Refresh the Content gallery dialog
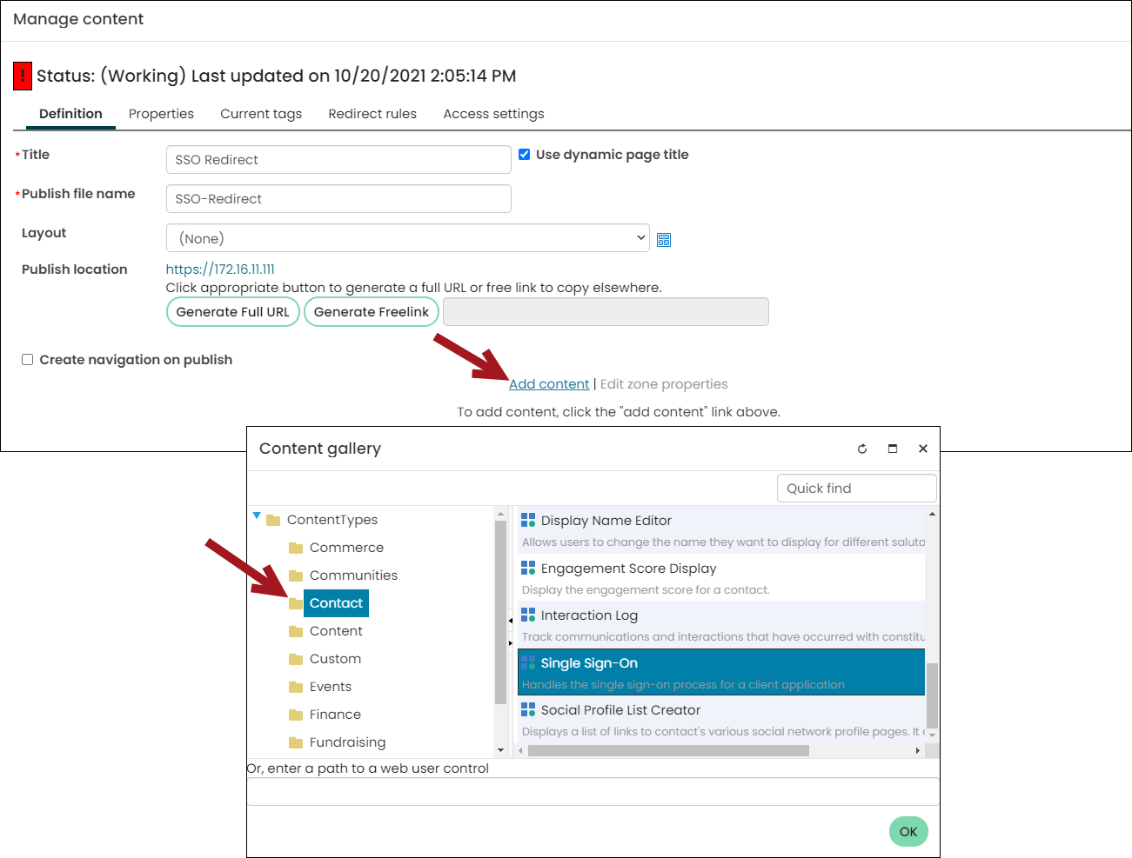Image resolution: width=1132 pixels, height=858 pixels. pyautogui.click(x=862, y=449)
